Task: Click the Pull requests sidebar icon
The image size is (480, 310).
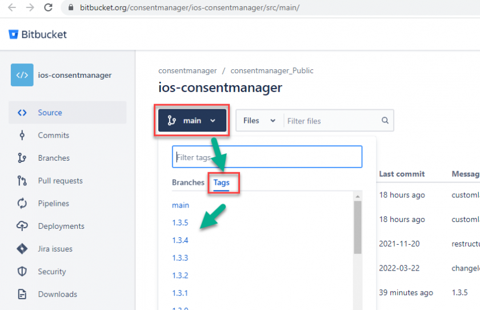Action: point(22,181)
